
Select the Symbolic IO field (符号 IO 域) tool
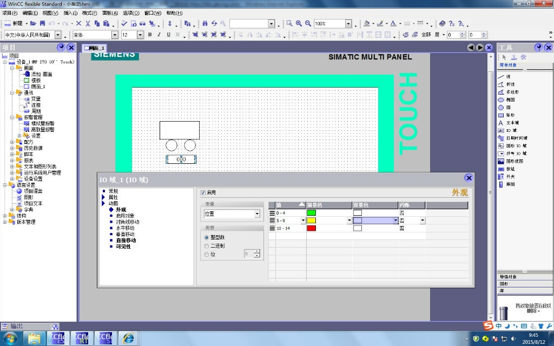[512, 154]
